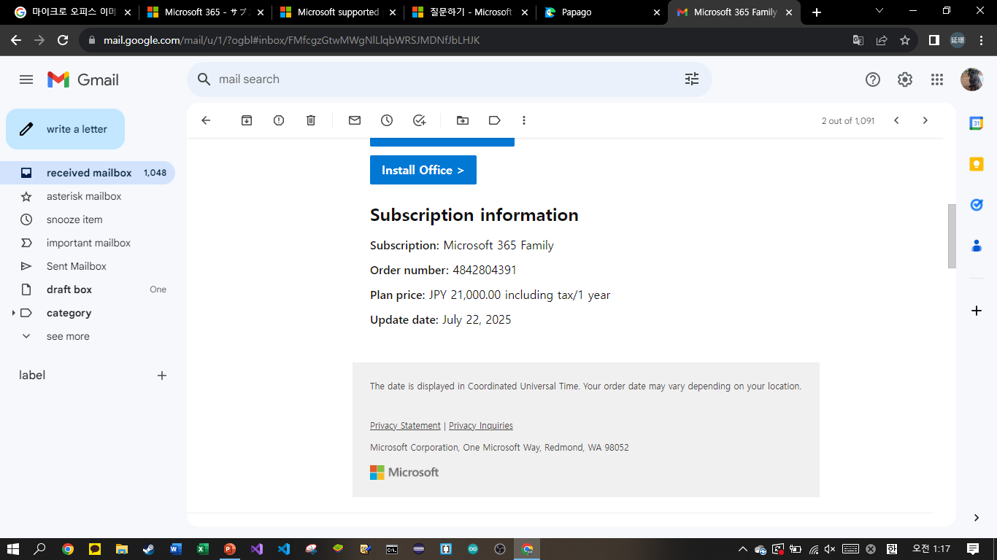Show search options filter in mail search
The image size is (997, 560).
pyautogui.click(x=692, y=79)
